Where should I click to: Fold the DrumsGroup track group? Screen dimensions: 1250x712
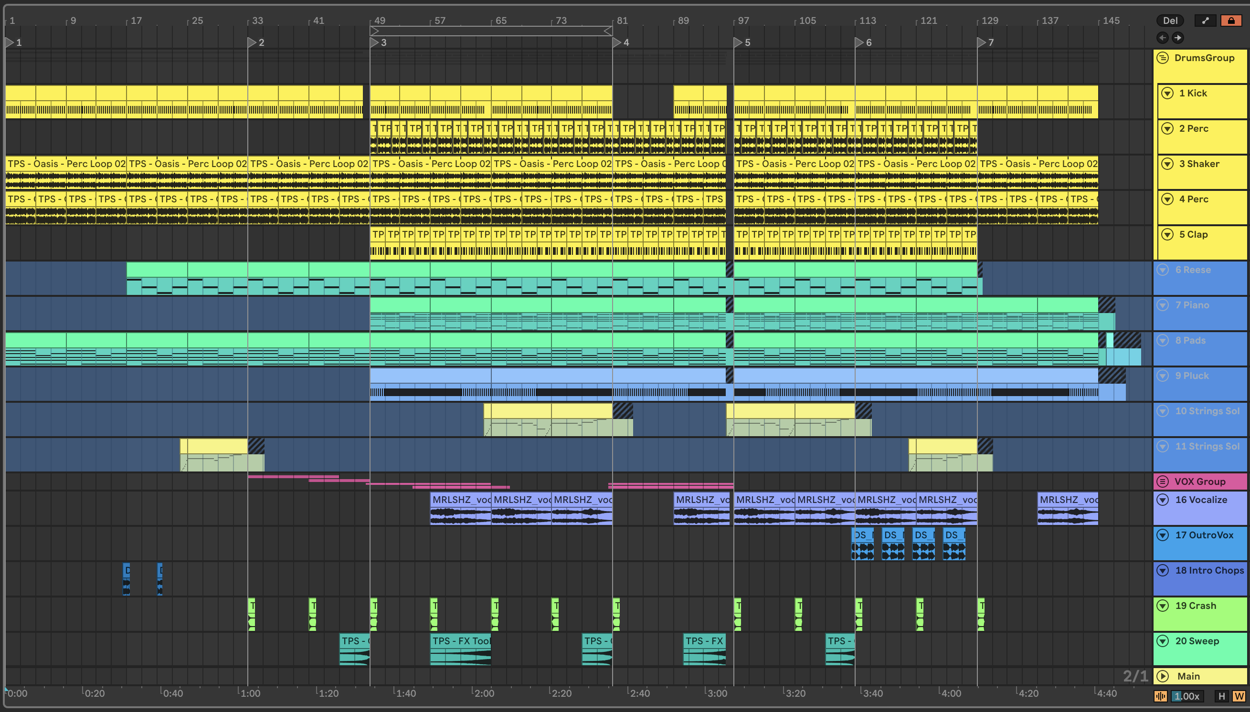[1163, 58]
